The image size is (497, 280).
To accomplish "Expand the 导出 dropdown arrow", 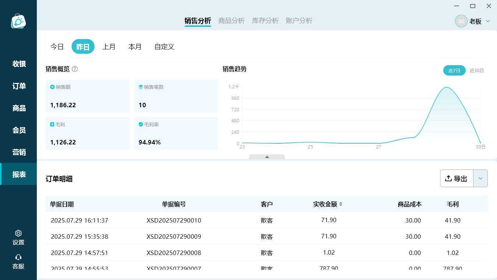I will point(480,178).
